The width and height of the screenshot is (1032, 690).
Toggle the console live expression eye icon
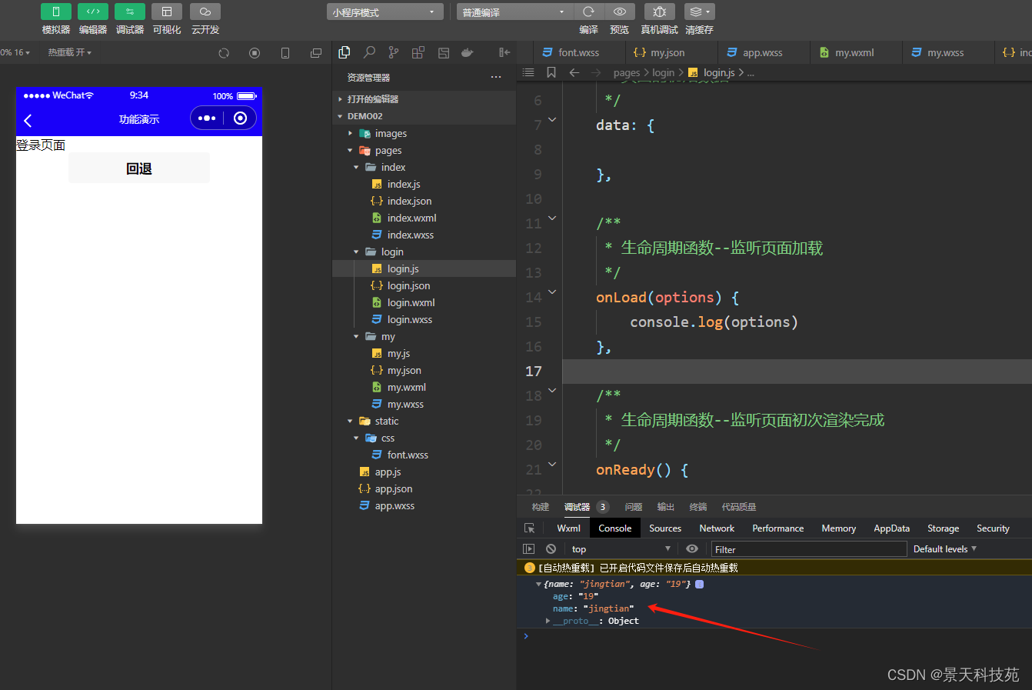point(692,548)
